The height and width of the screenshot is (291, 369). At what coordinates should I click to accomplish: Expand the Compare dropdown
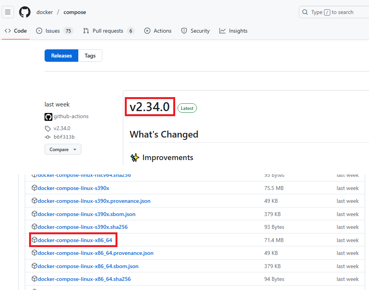tap(63, 149)
